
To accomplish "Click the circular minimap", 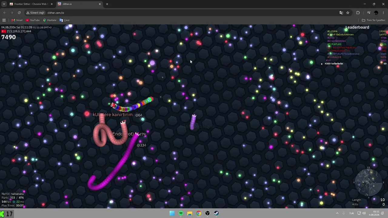I will pyautogui.click(x=368, y=183).
